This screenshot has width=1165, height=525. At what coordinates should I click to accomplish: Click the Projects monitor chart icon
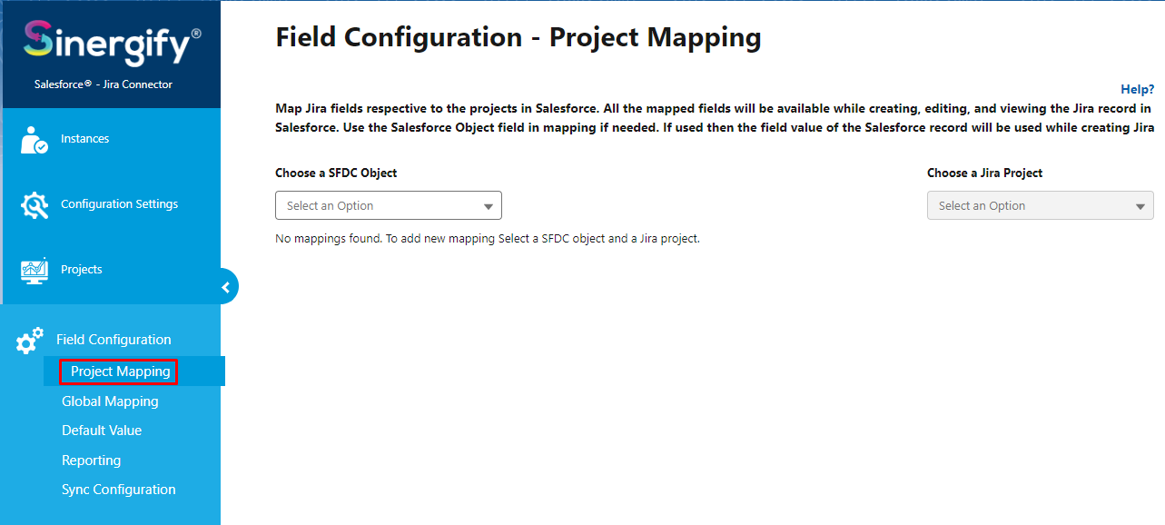pyautogui.click(x=35, y=270)
